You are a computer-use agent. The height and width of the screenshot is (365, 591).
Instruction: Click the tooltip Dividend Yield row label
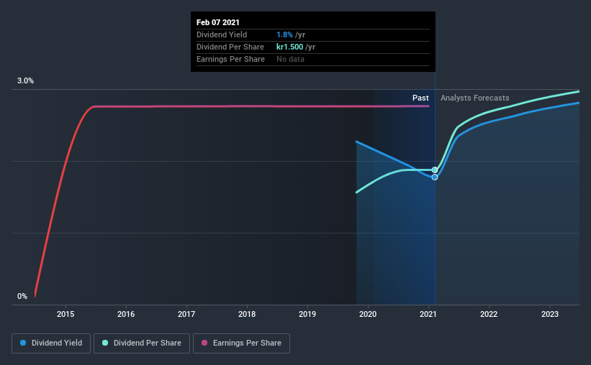222,34
